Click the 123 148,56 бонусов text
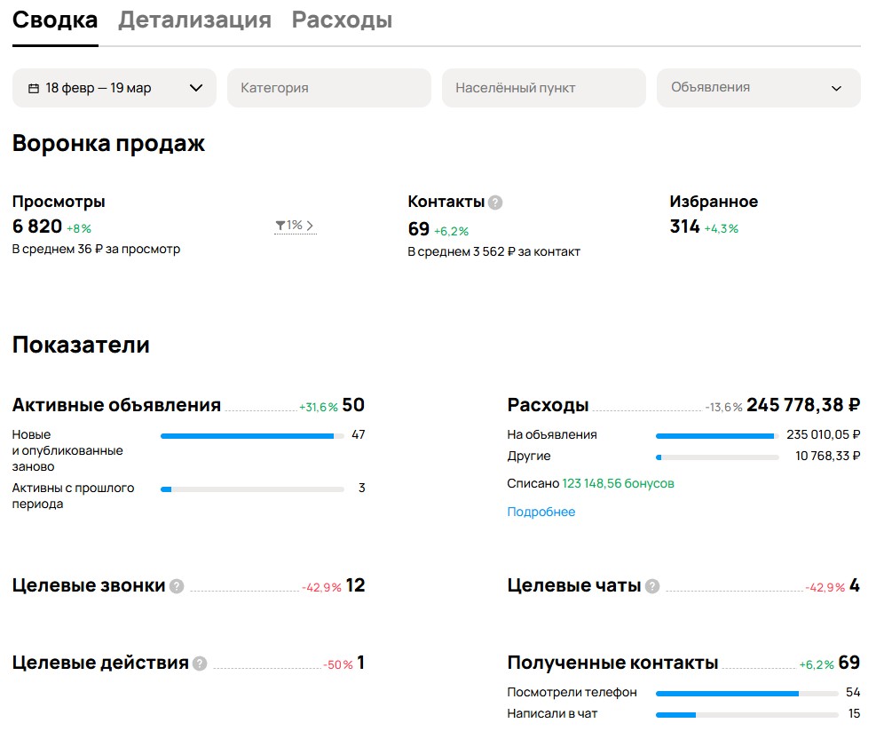Viewport: 884px width, 739px height. 618,484
